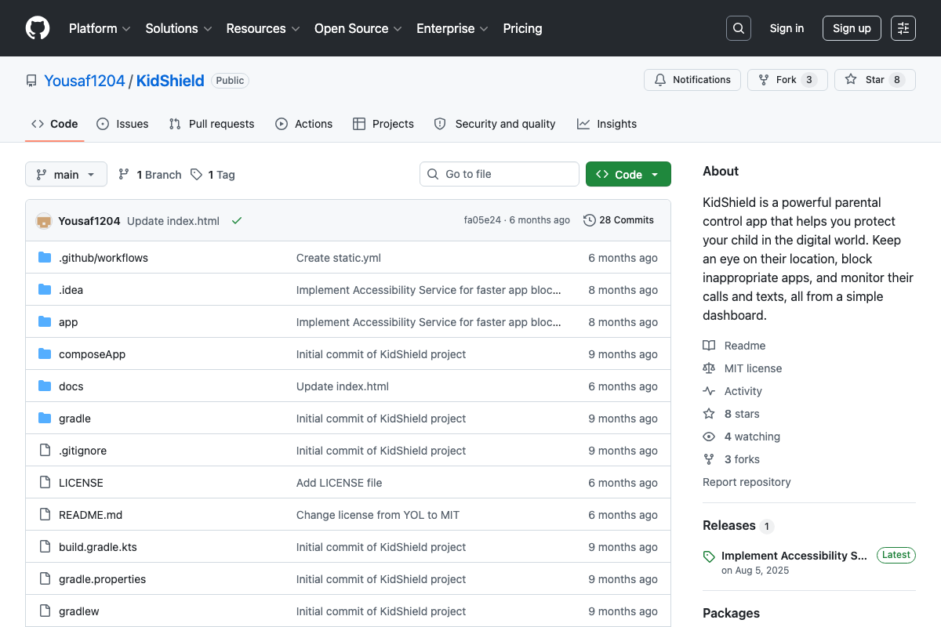Click the green check commit status icon
Viewport: 941px width, 627px height.
[x=236, y=220]
